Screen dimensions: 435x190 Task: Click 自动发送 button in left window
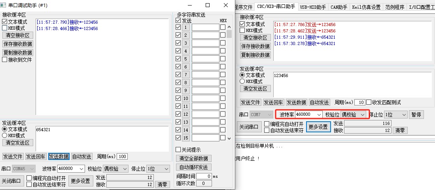pos(81,156)
